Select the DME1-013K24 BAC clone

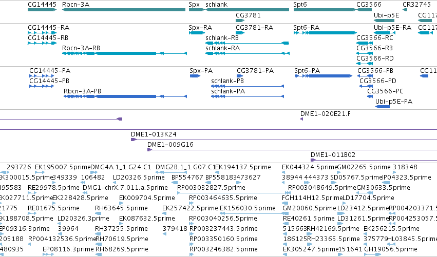(x=284, y=140)
